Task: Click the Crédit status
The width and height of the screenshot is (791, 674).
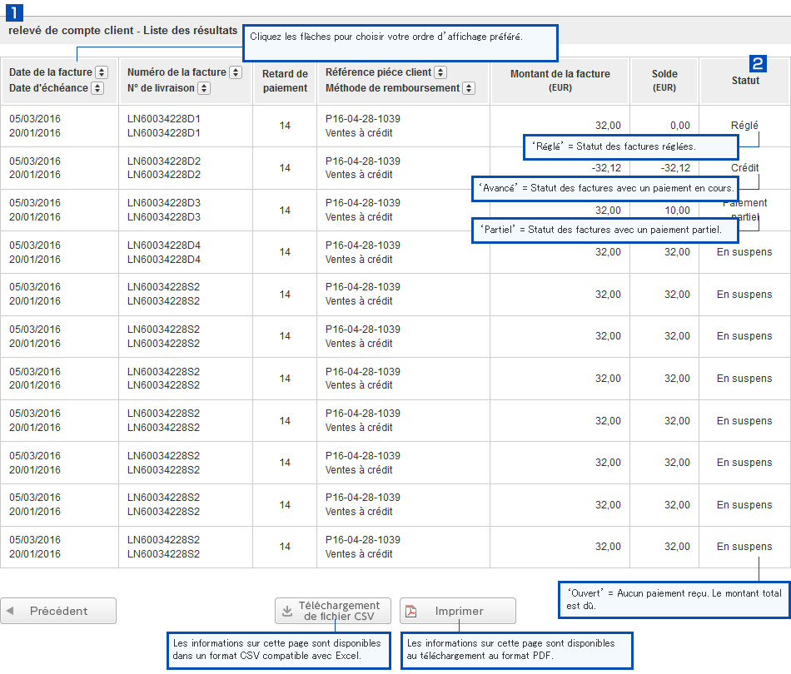Action: (x=744, y=168)
